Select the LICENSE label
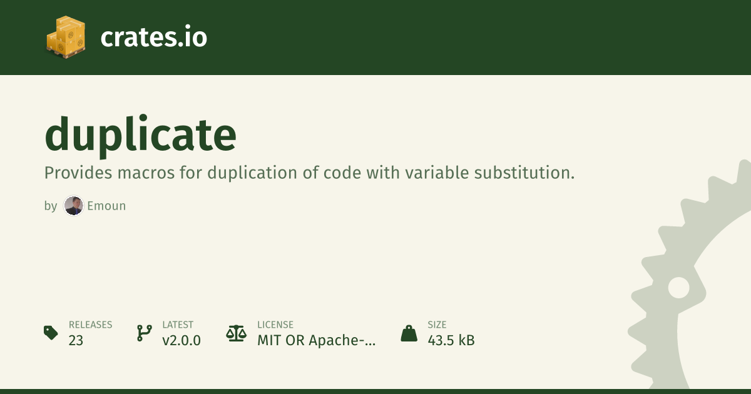Viewport: 751px width, 394px height. [275, 325]
